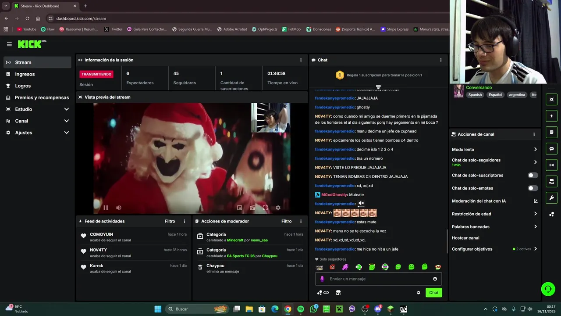Open Discord from the Windows taskbar
The width and height of the screenshot is (561, 316).
click(x=378, y=309)
